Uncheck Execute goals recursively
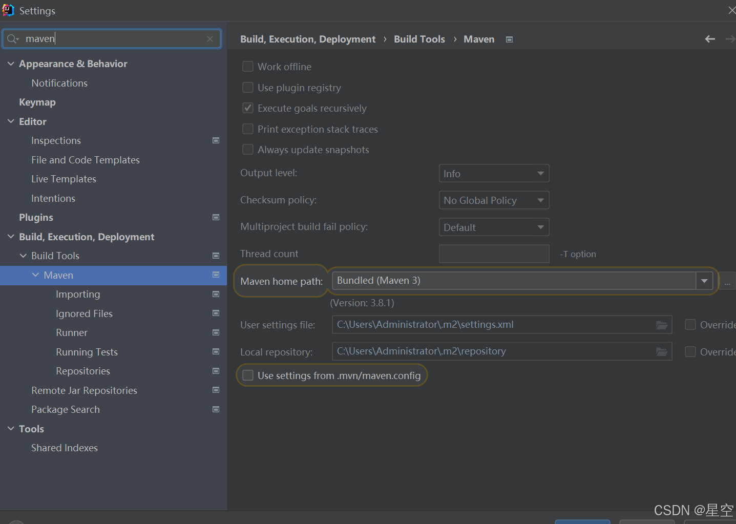Image resolution: width=736 pixels, height=524 pixels. (248, 108)
